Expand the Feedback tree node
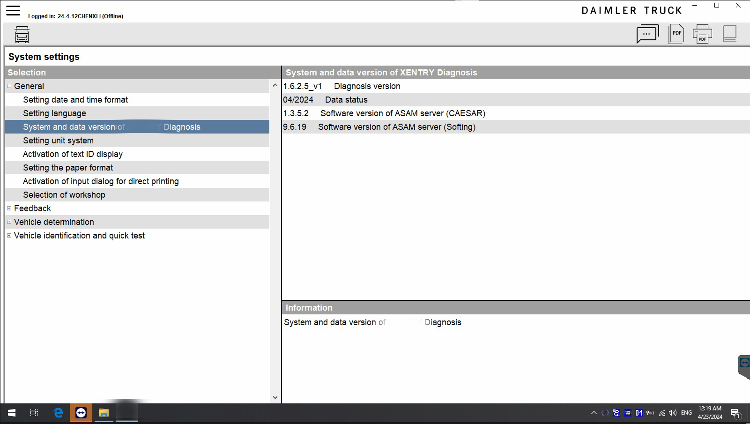The width and height of the screenshot is (750, 424). pos(9,208)
